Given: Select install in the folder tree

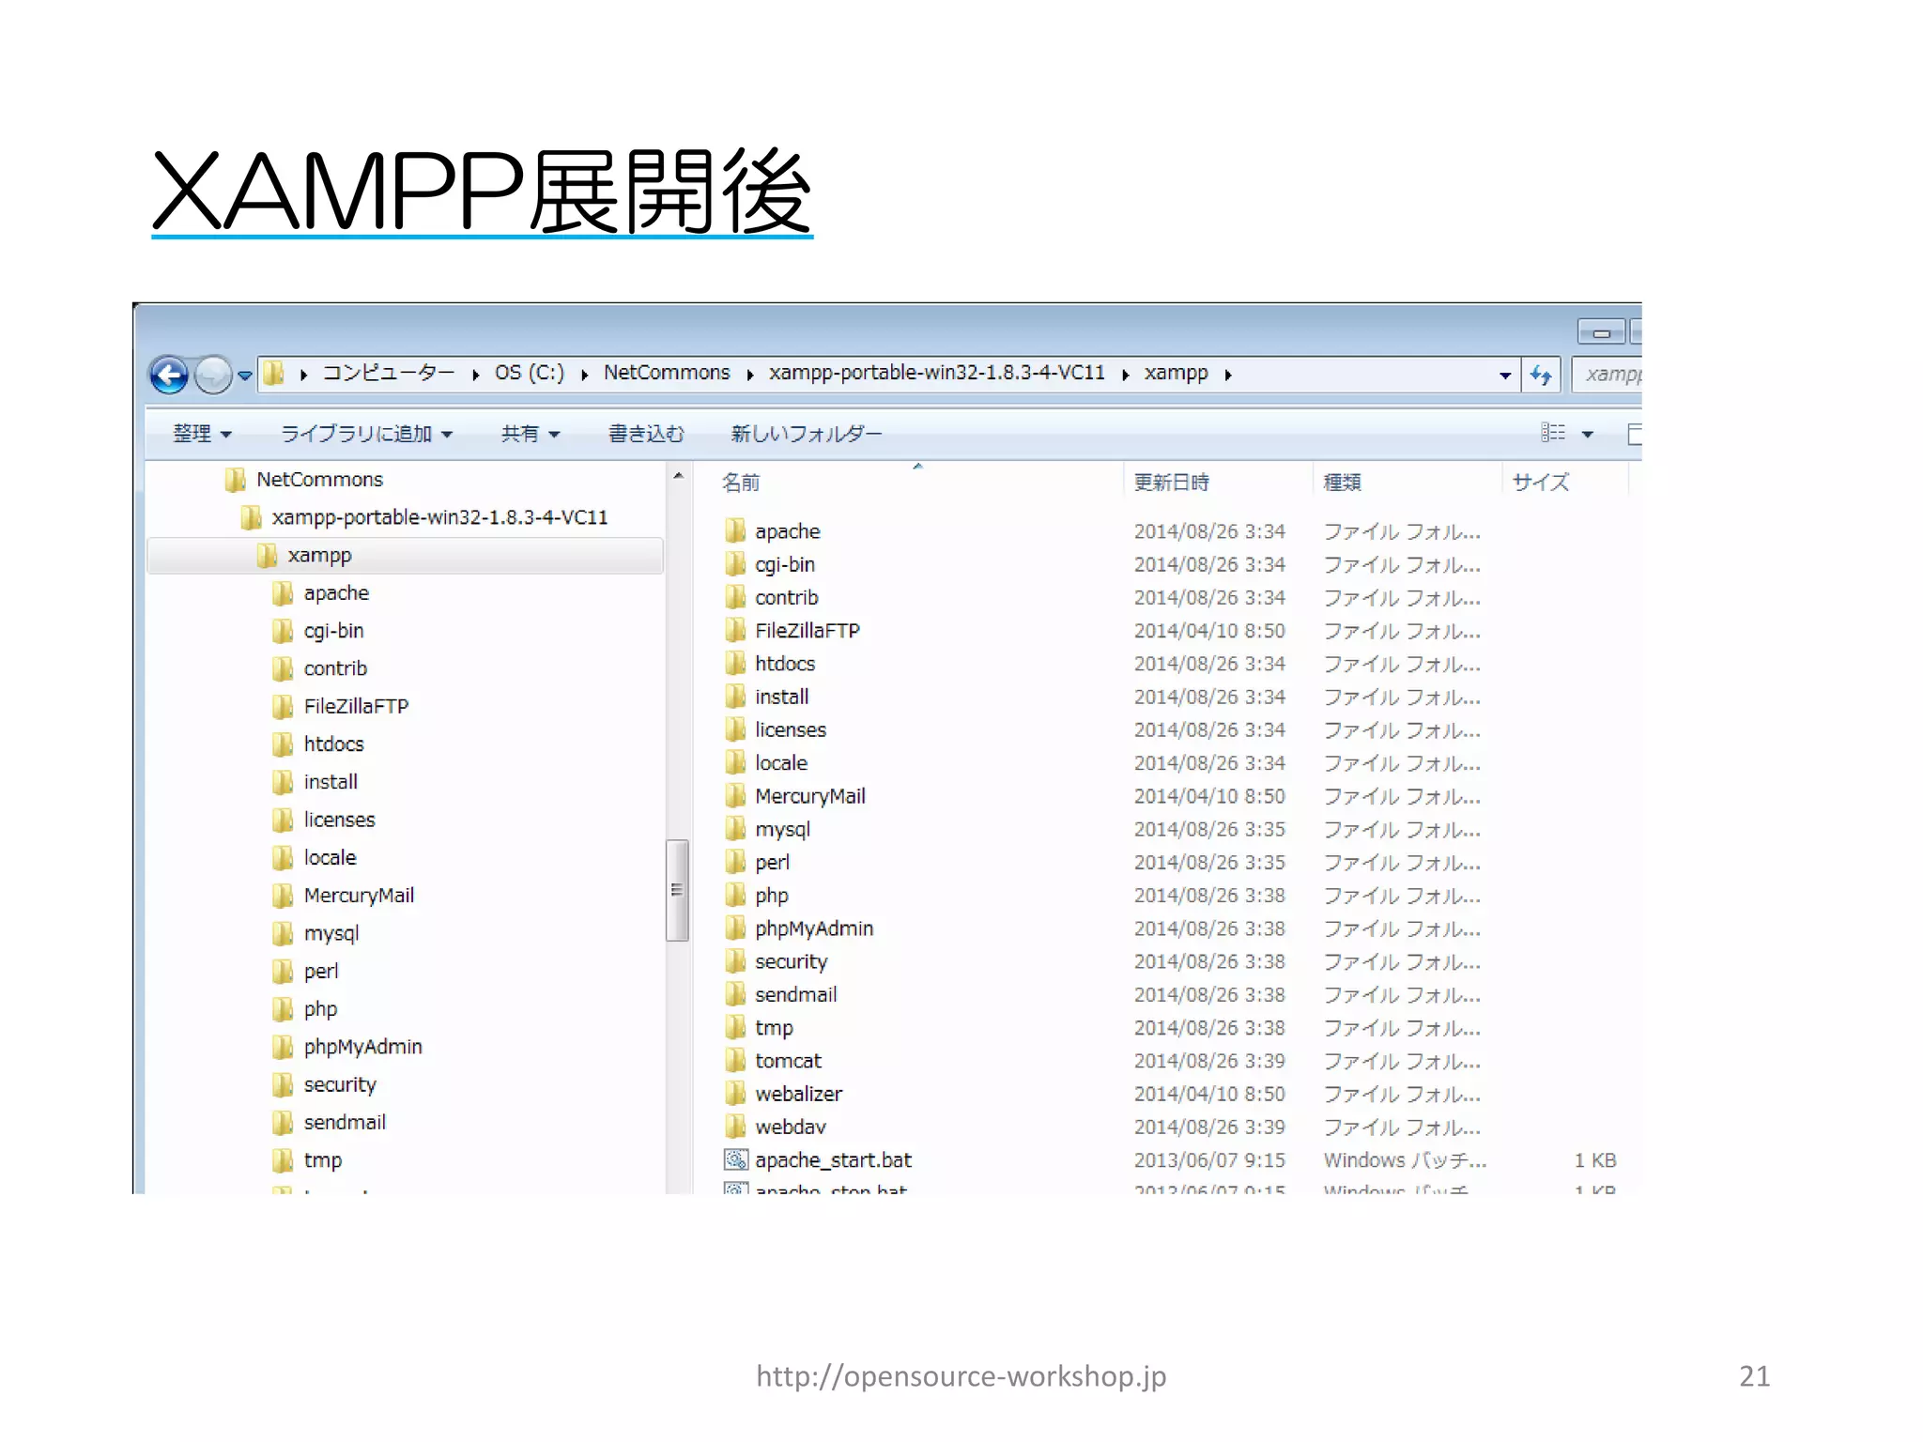Looking at the screenshot, I should tap(331, 782).
